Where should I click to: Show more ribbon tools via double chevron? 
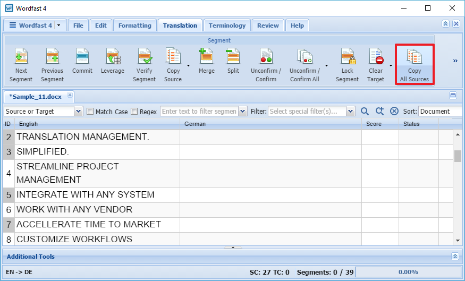(x=455, y=61)
